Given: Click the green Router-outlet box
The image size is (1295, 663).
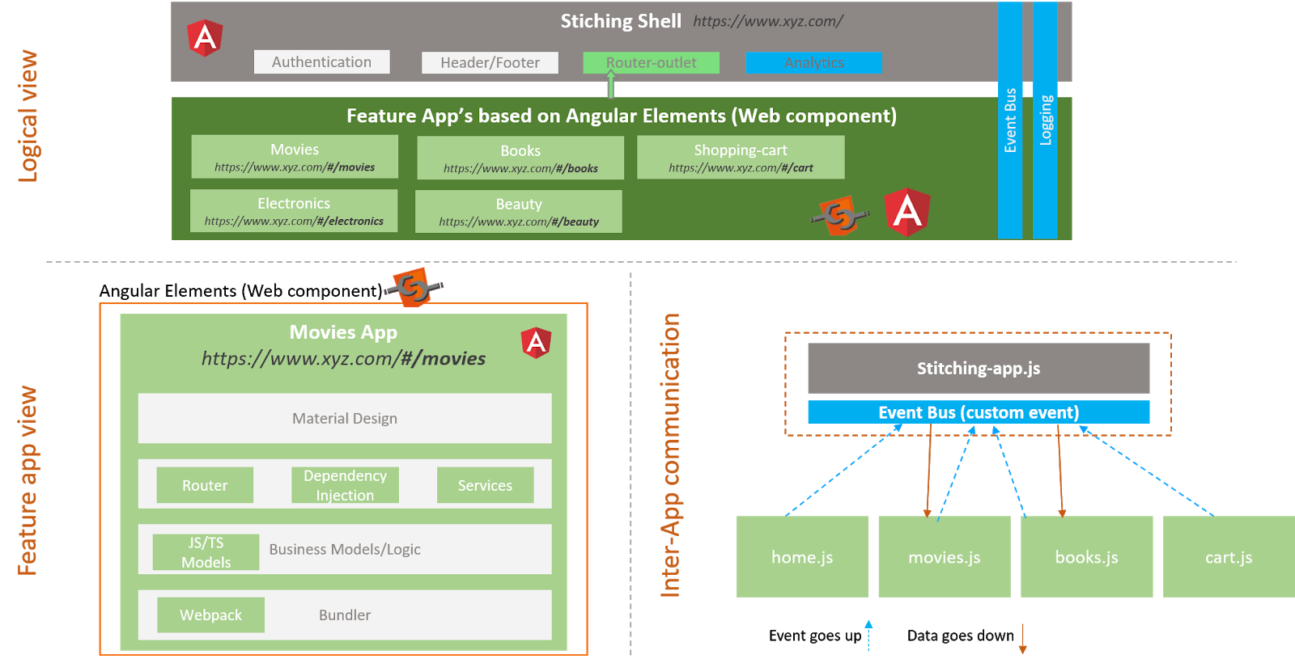Looking at the screenshot, I should tap(651, 63).
